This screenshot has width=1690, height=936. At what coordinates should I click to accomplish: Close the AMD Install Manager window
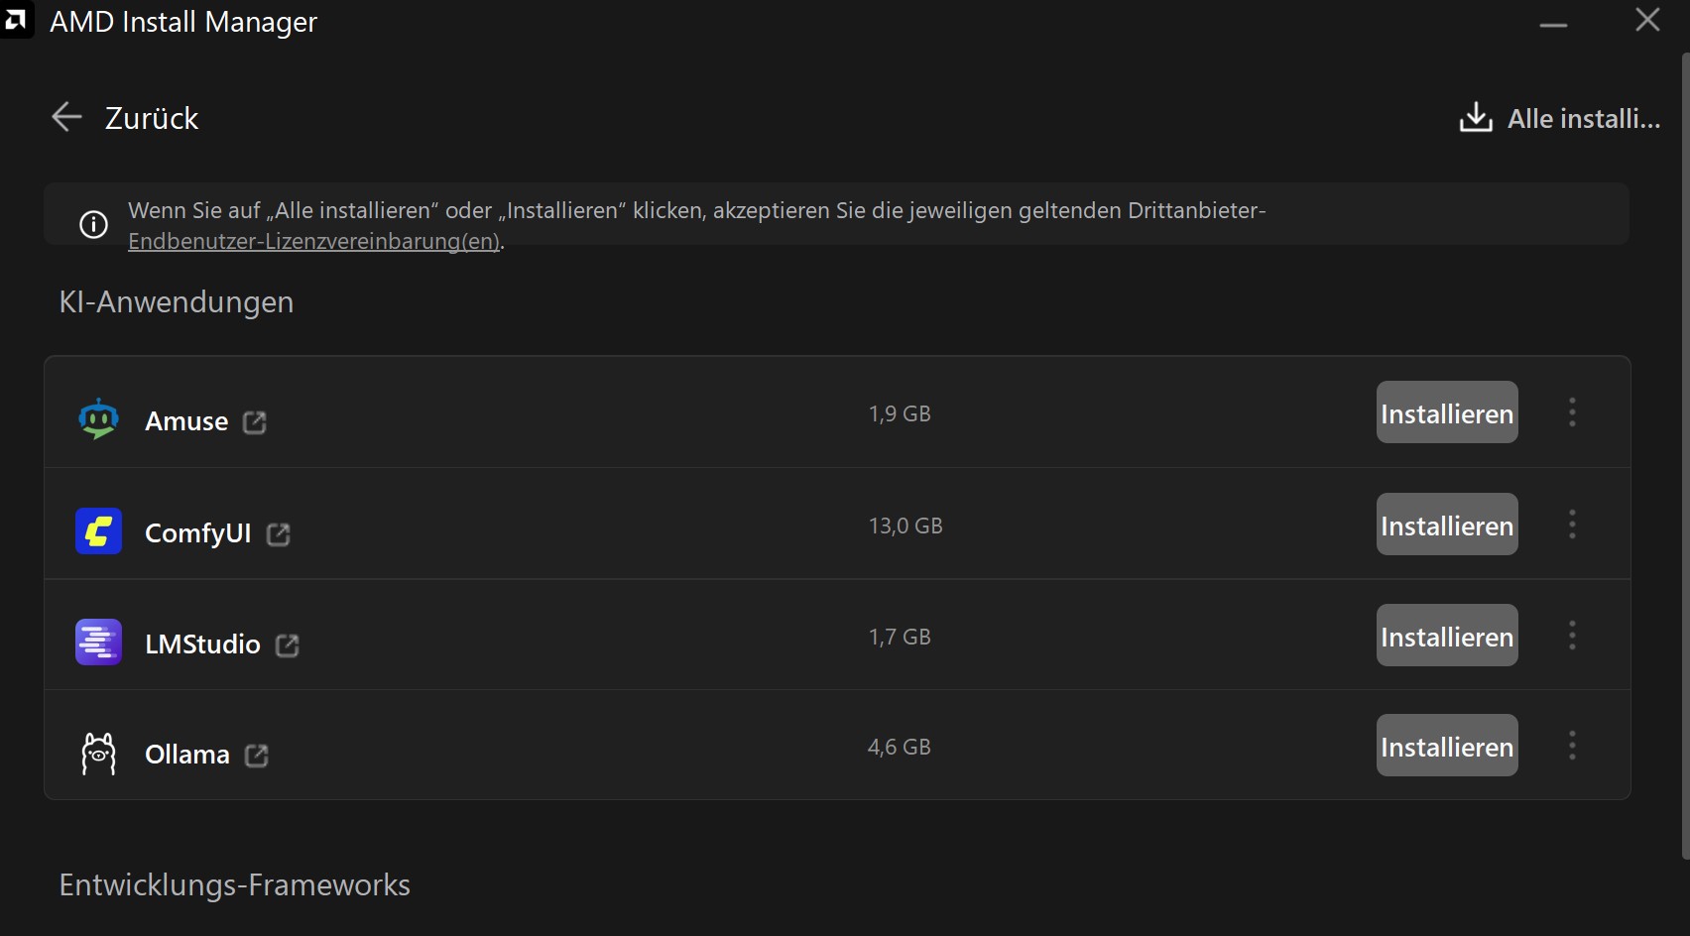[x=1647, y=20]
